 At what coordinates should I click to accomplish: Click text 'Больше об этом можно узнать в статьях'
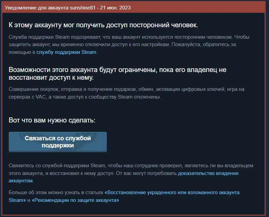tap(56, 192)
